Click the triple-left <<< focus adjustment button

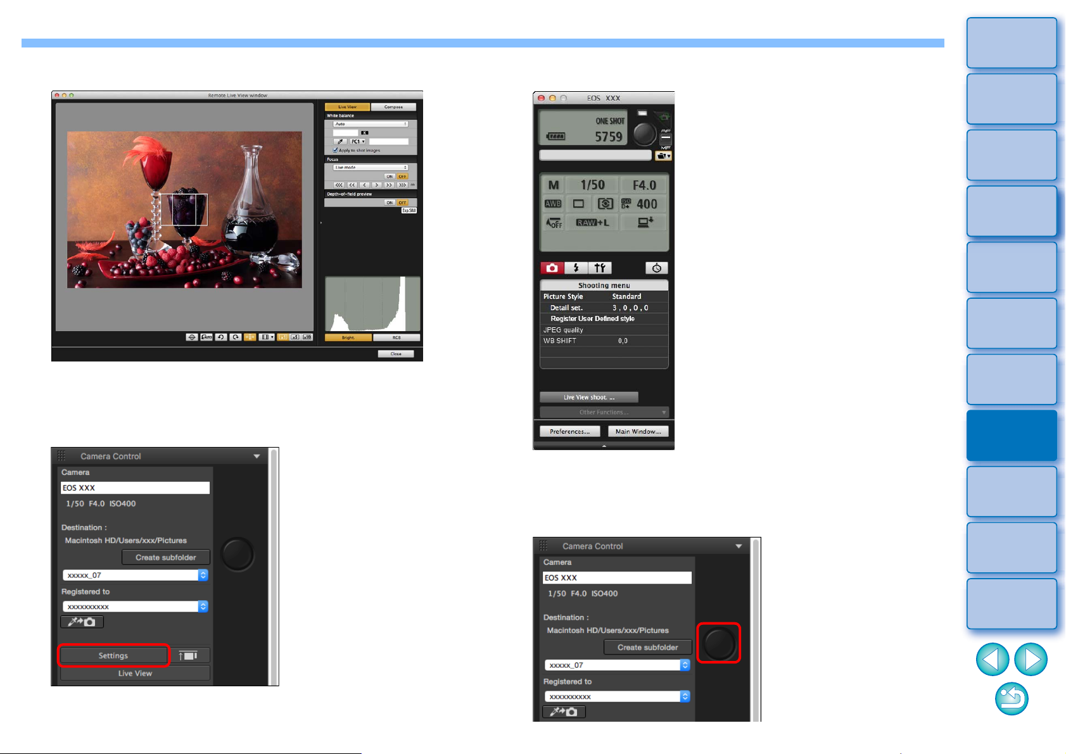339,185
